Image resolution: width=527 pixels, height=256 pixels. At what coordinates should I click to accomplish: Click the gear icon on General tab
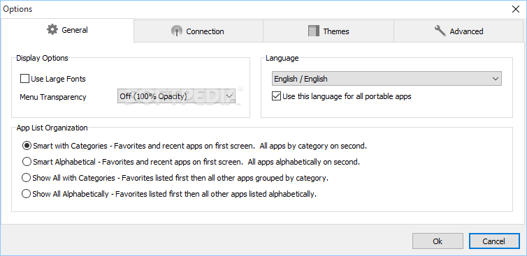[52, 30]
